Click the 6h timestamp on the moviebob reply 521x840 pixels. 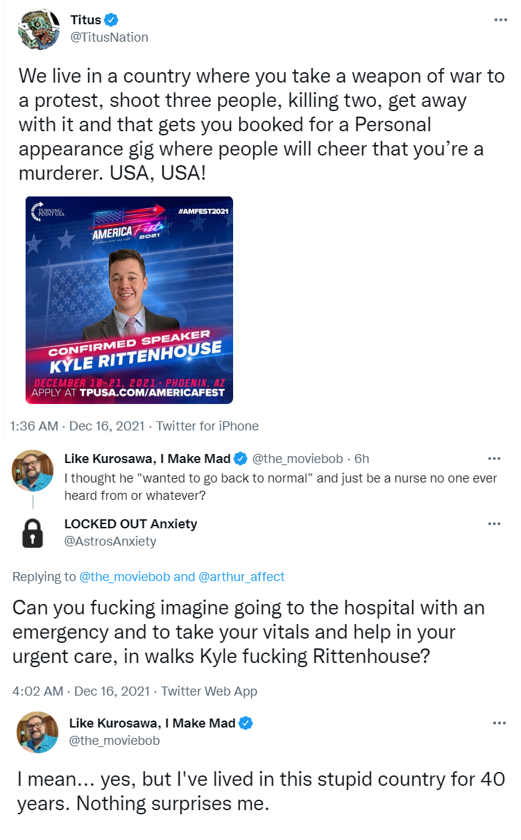coord(361,458)
